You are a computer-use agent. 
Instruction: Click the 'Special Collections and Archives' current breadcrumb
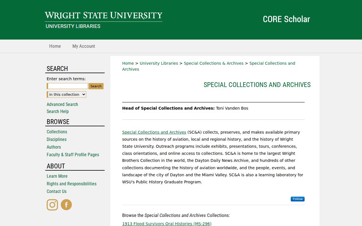272,63
